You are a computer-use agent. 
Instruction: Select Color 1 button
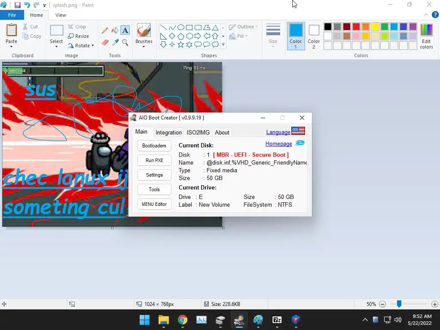(296, 36)
